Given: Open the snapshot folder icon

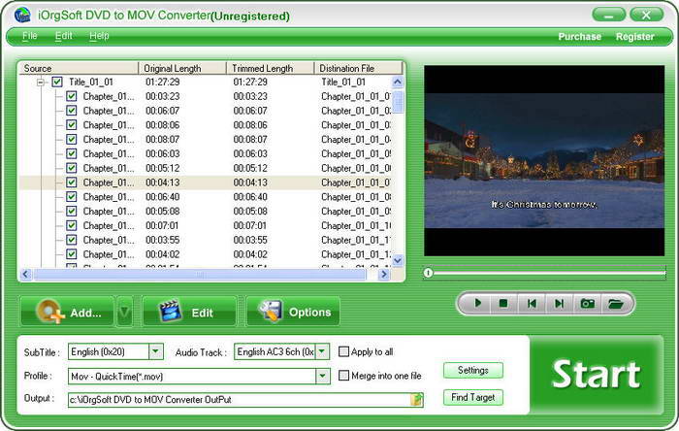Looking at the screenshot, I should (615, 303).
